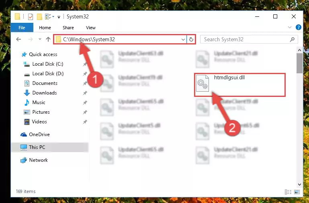Minimize the System32 window

pos(257,17)
